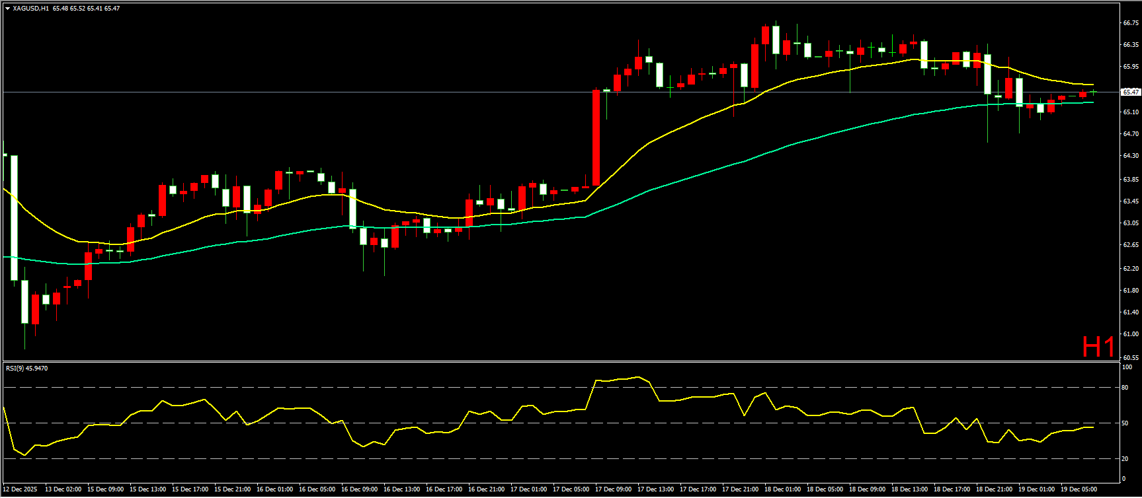Viewport: 1142px width, 498px height.
Task: Select the tall red candle above 17 Dec 09:00
Action: [x=596, y=137]
